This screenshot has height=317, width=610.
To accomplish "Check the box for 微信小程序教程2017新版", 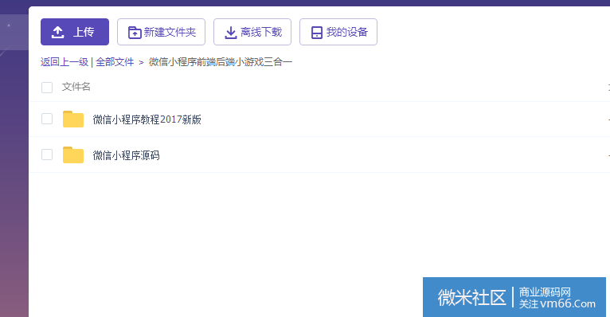I will 47,119.
